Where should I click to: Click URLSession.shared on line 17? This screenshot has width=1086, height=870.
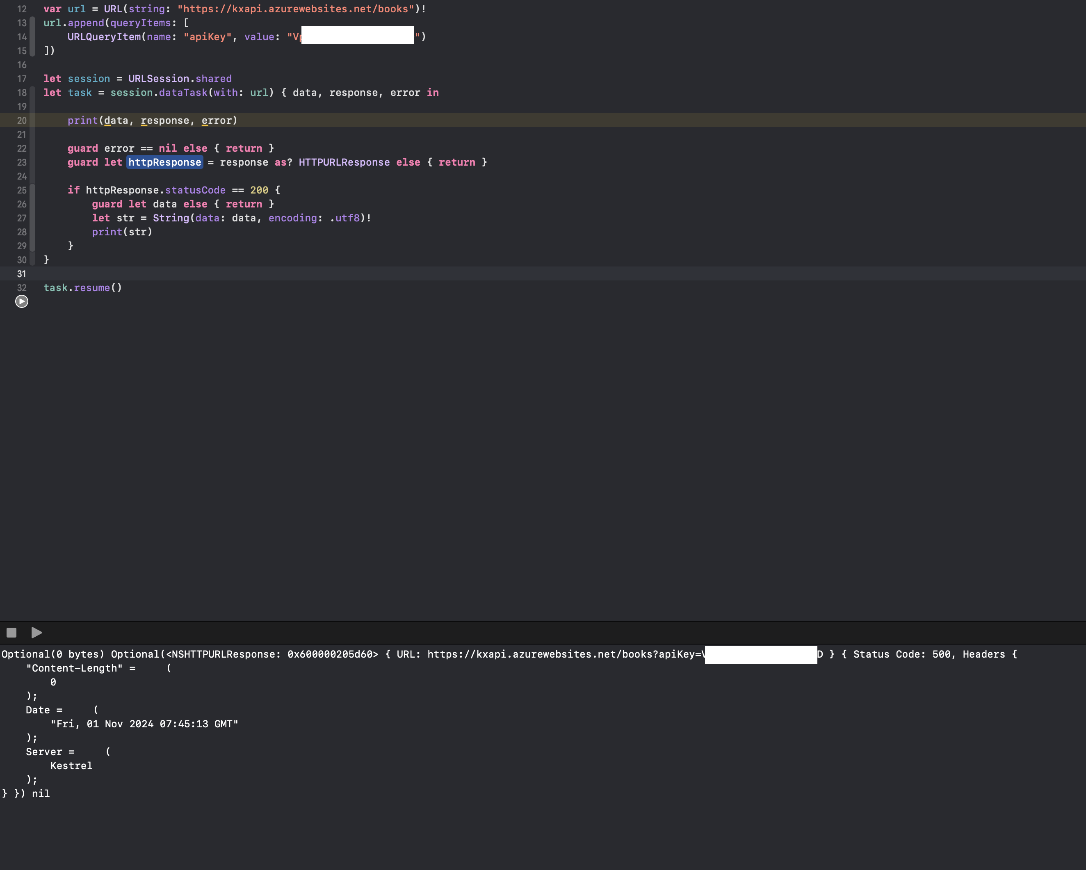click(x=180, y=79)
